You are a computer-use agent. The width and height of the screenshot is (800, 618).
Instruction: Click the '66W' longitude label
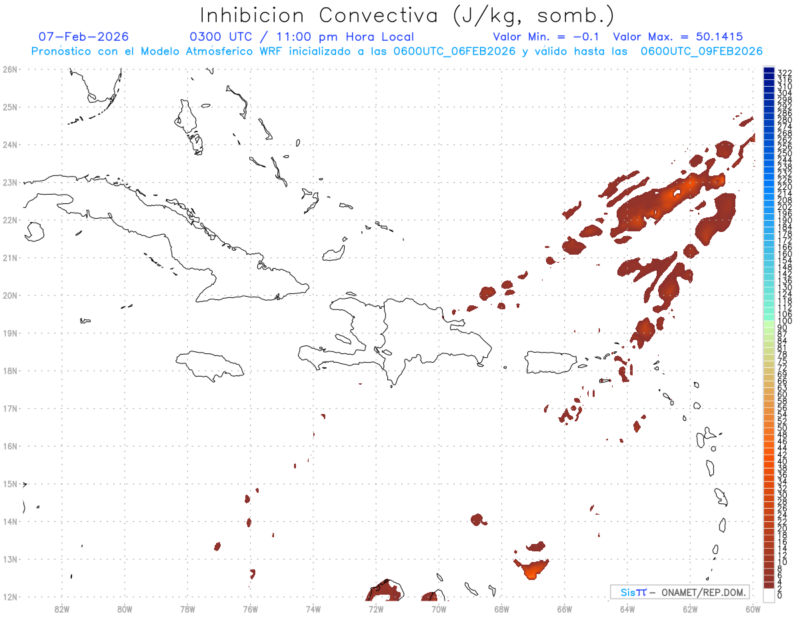(565, 609)
